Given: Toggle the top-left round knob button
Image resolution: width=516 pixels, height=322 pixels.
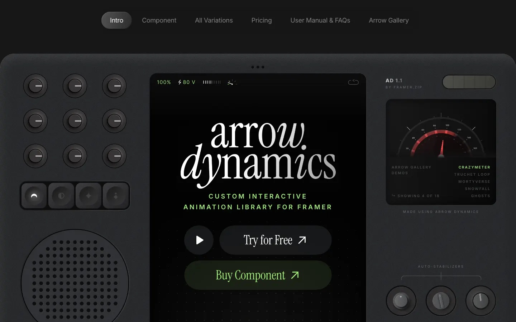Looking at the screenshot, I should click(35, 86).
